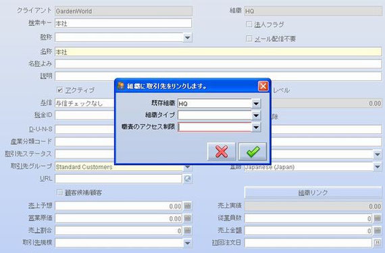Expand the 組織タイプ dropdown in dialog
Viewport: 385px width, 253px height.
pyautogui.click(x=256, y=115)
